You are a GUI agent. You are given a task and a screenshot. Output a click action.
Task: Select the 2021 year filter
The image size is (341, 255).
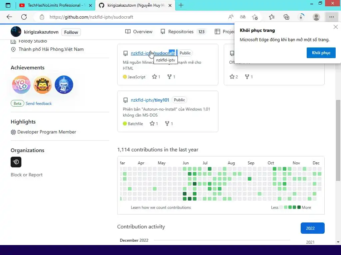pyautogui.click(x=310, y=242)
